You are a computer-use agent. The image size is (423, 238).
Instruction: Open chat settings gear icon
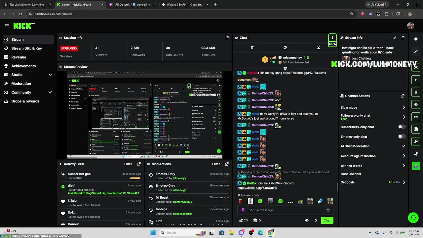click(x=316, y=220)
